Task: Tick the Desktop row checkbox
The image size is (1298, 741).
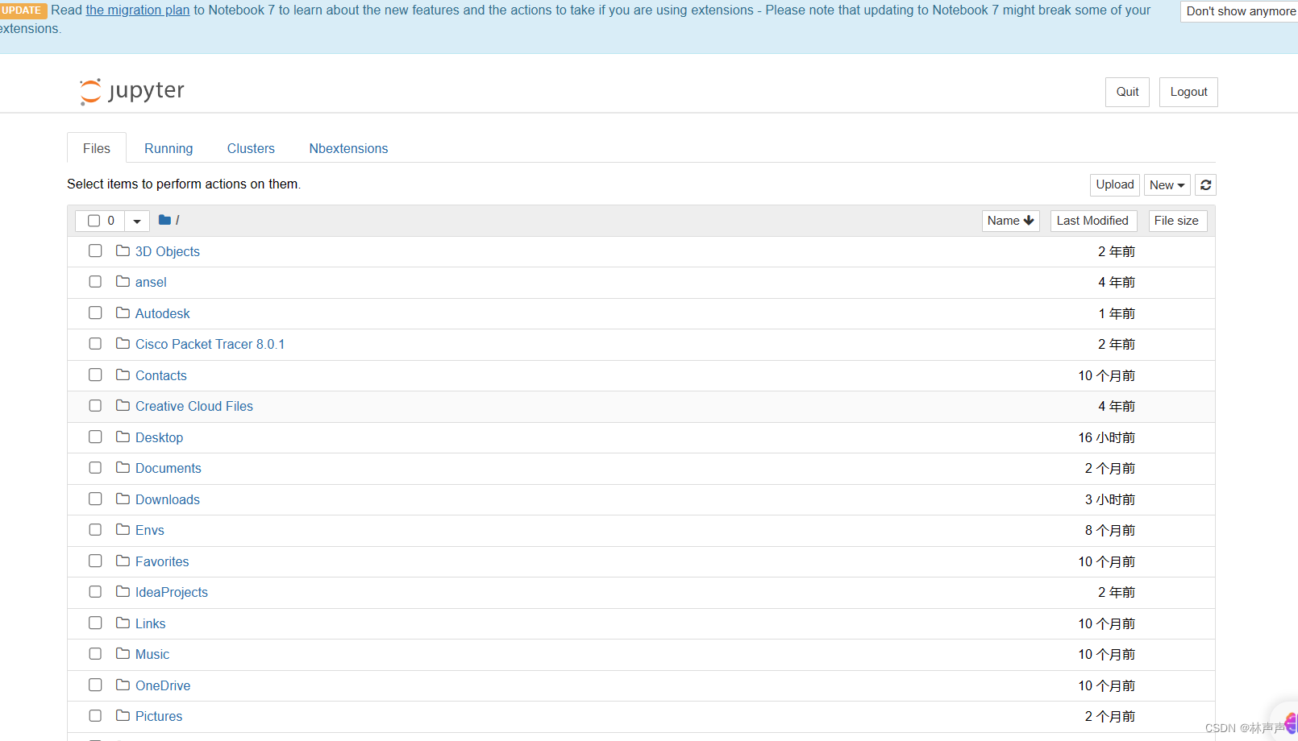Action: pos(95,437)
